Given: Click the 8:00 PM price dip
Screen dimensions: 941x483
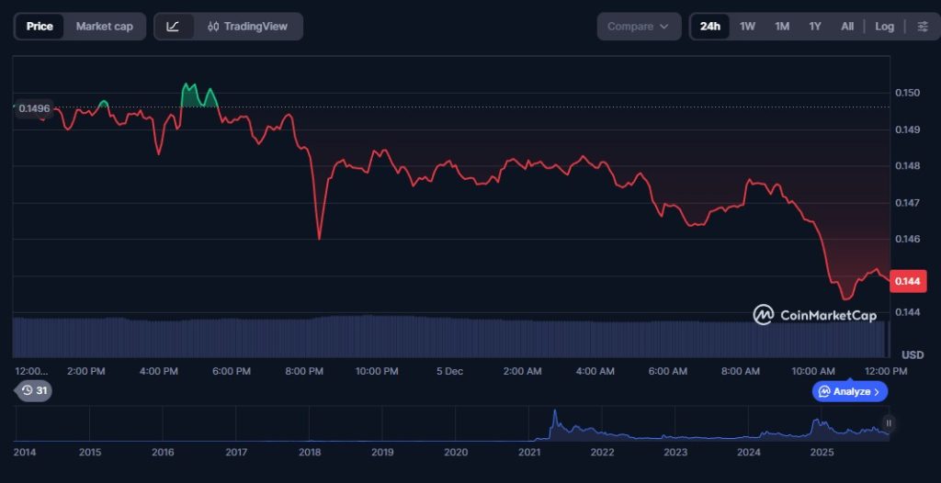Looking at the screenshot, I should (x=319, y=238).
